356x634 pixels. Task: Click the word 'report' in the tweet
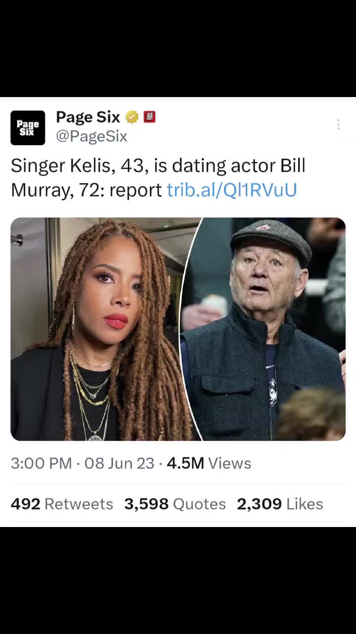(x=135, y=190)
